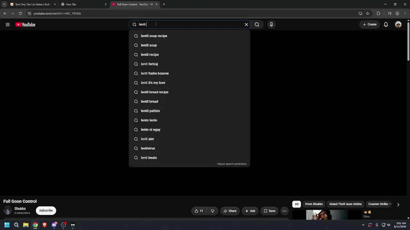Click "Report search predictions" link
The image size is (410, 230).
click(x=232, y=164)
